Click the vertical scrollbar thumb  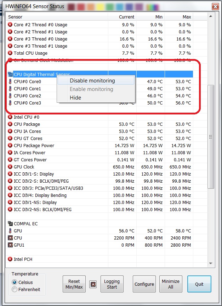pos(211,137)
